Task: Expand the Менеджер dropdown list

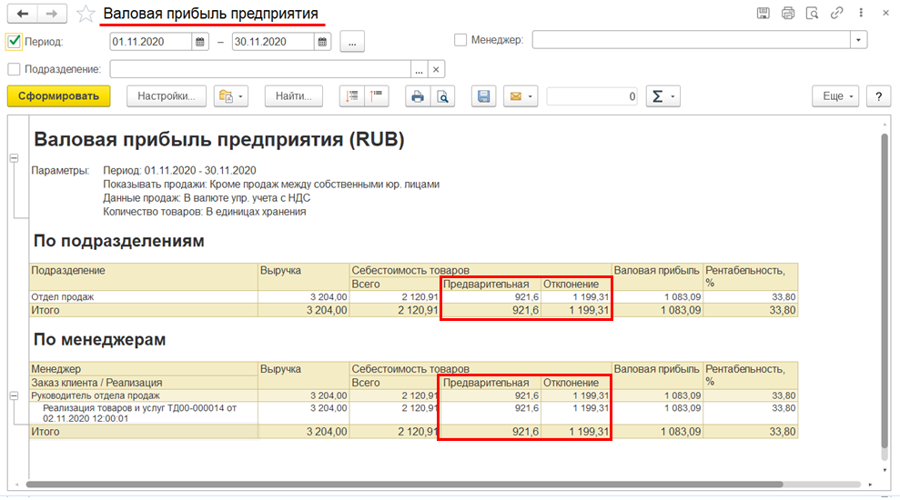Action: click(858, 40)
